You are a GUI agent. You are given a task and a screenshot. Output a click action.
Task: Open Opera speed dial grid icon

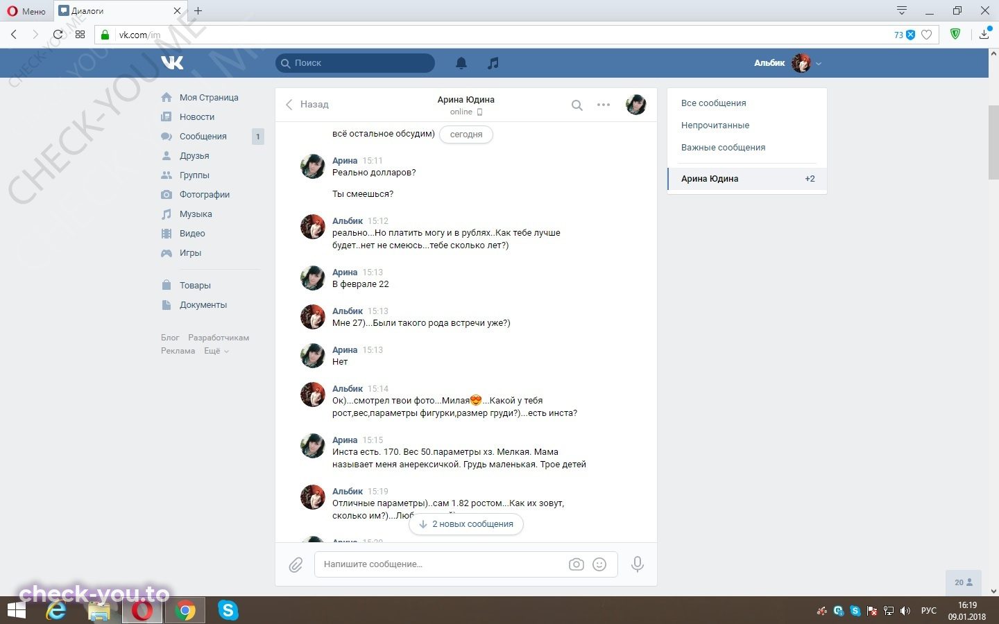click(80, 34)
